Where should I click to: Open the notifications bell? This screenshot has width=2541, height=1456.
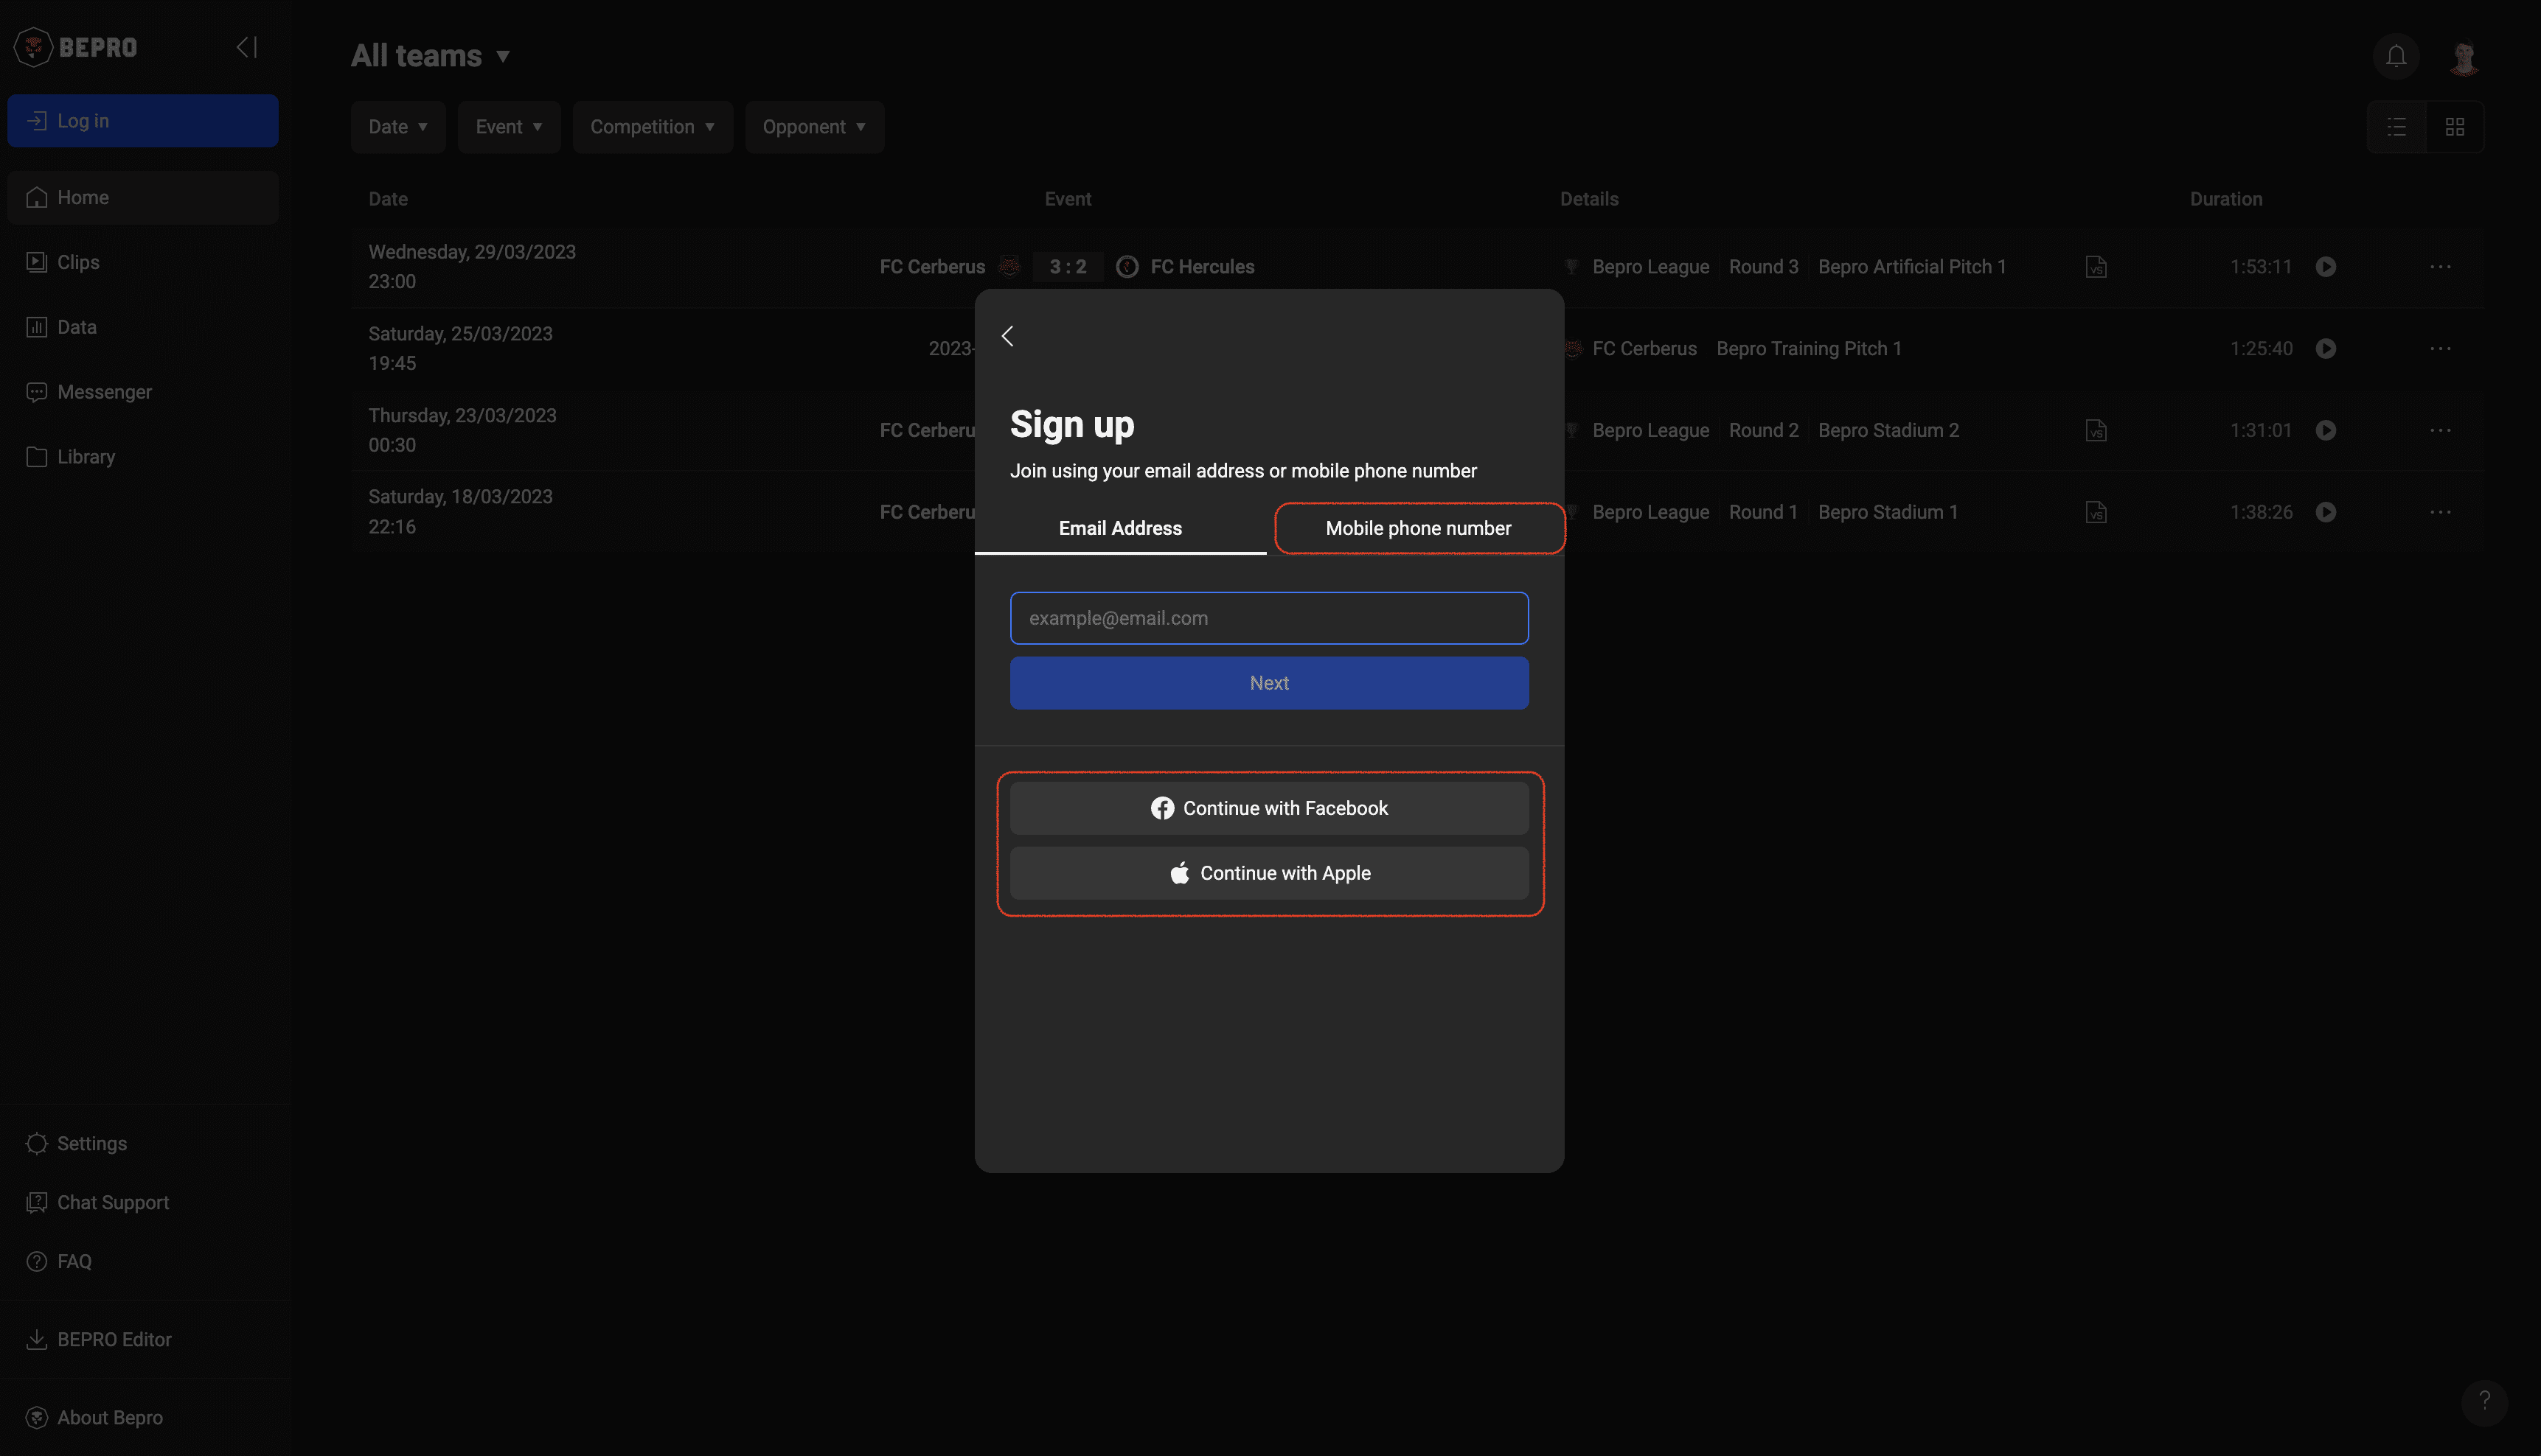[2395, 56]
